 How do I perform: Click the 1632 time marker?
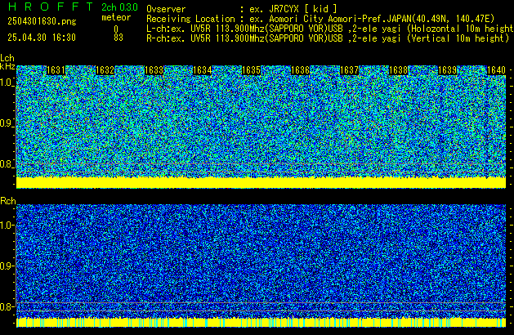click(105, 70)
